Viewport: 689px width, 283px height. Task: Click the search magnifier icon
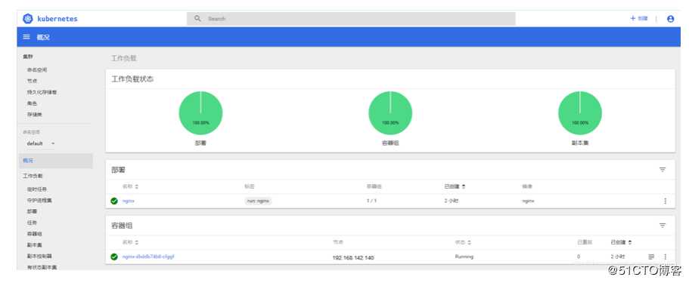(197, 18)
